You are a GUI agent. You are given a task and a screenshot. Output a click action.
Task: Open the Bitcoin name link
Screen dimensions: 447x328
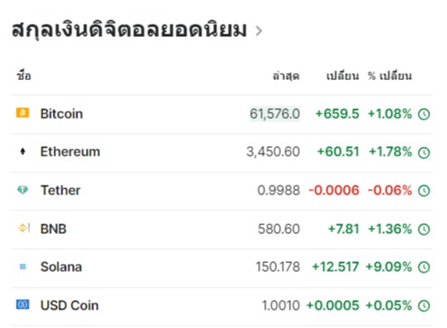coord(61,113)
